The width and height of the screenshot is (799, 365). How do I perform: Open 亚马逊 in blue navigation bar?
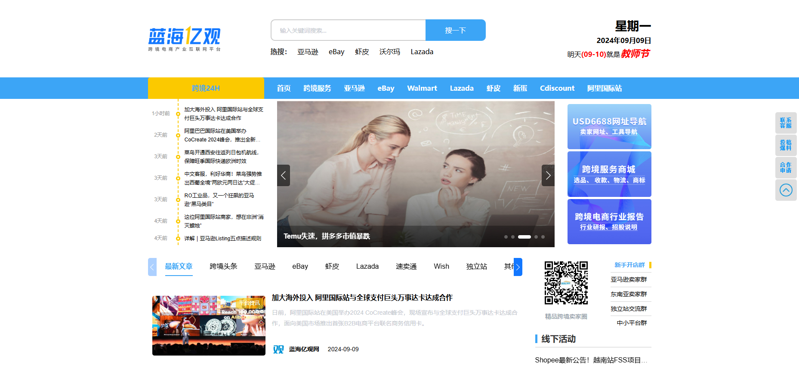(354, 88)
